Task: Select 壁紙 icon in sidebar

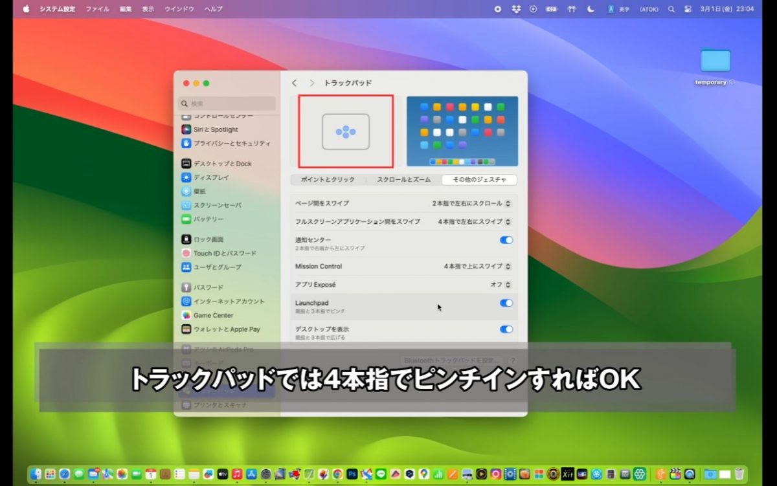Action: coord(186,192)
